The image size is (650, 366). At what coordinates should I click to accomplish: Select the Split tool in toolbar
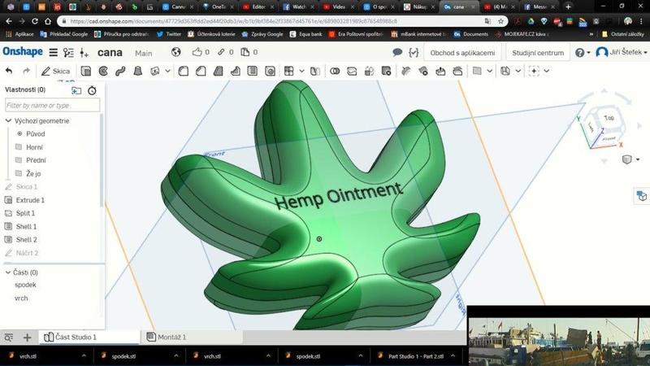[352, 71]
